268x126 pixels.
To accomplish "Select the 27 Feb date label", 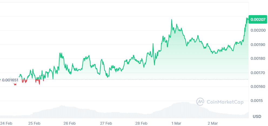I will [106, 123].
